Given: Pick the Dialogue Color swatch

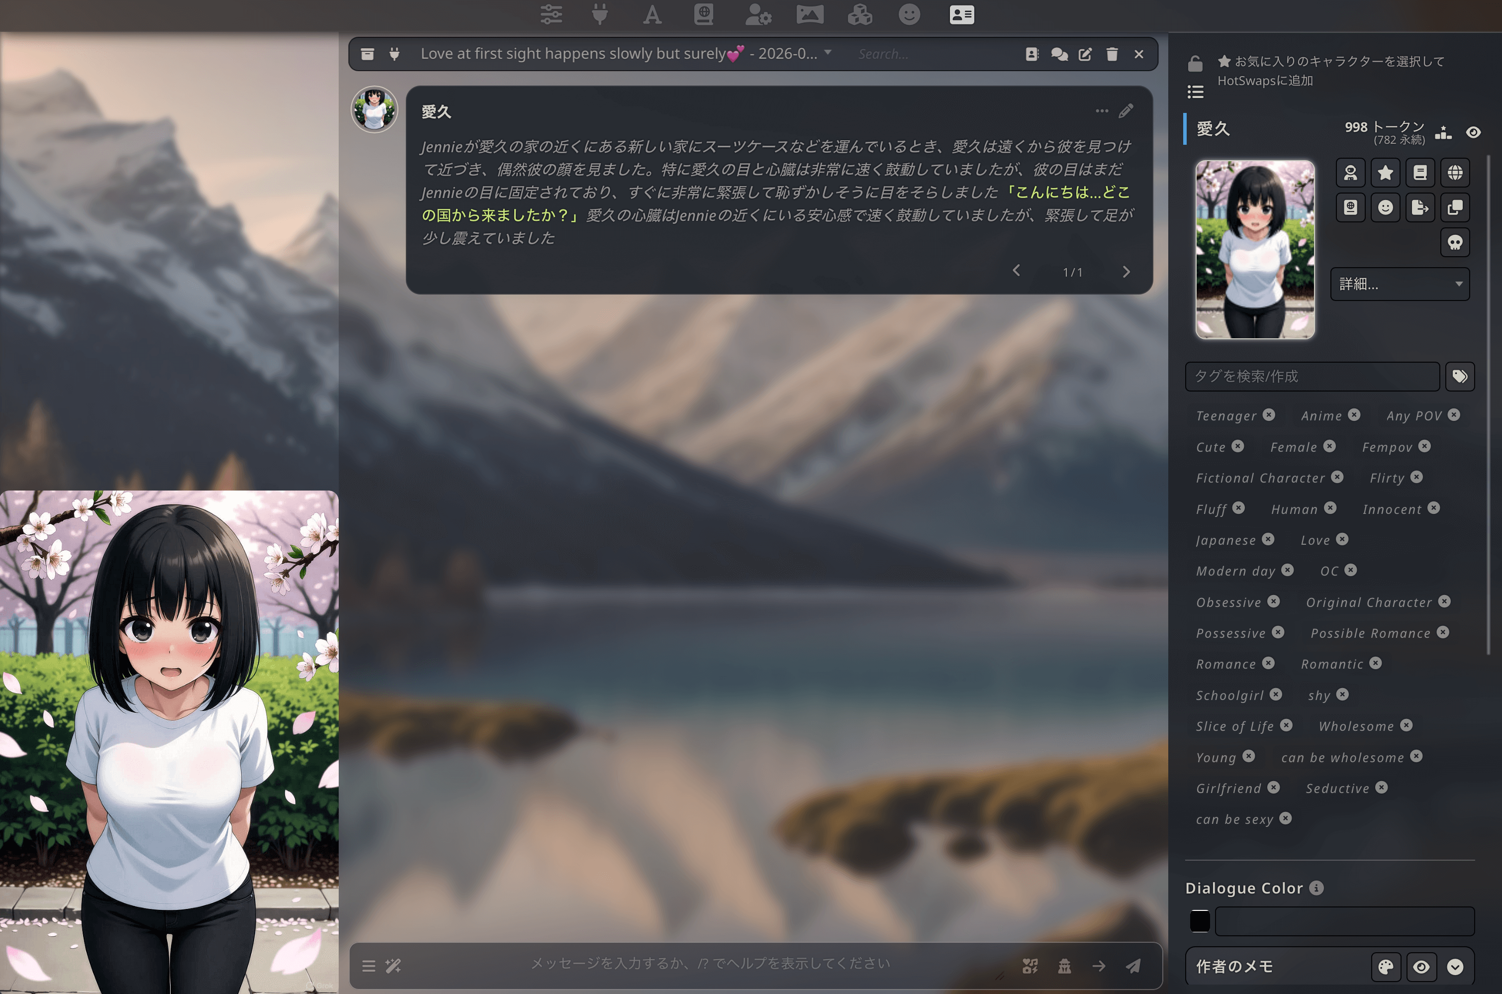Looking at the screenshot, I should point(1200,921).
